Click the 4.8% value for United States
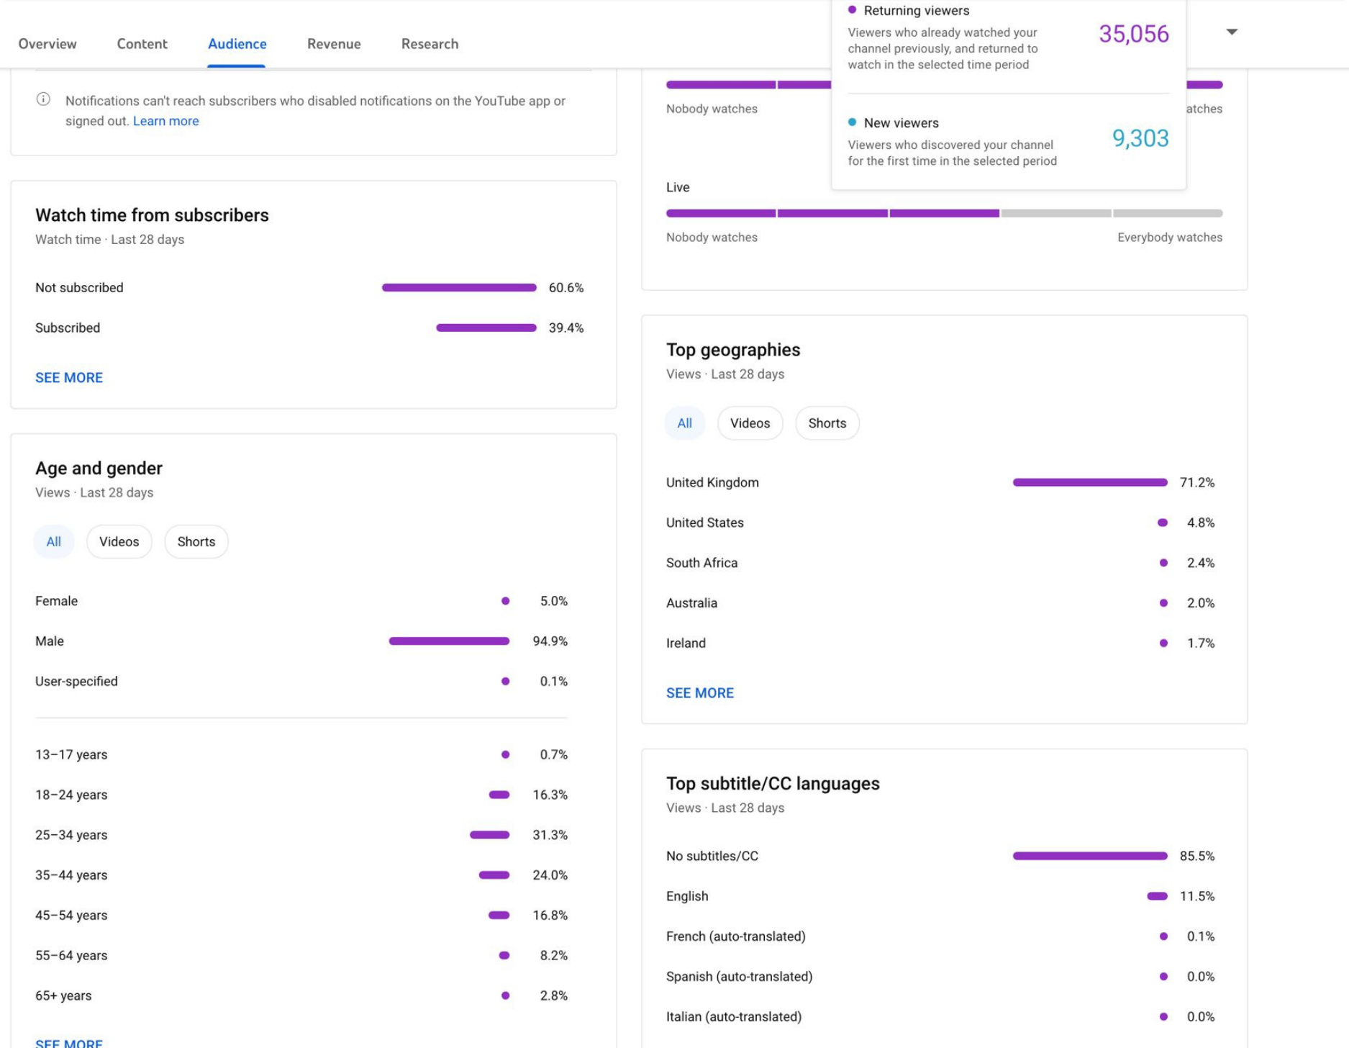The height and width of the screenshot is (1048, 1349). pyautogui.click(x=1200, y=523)
